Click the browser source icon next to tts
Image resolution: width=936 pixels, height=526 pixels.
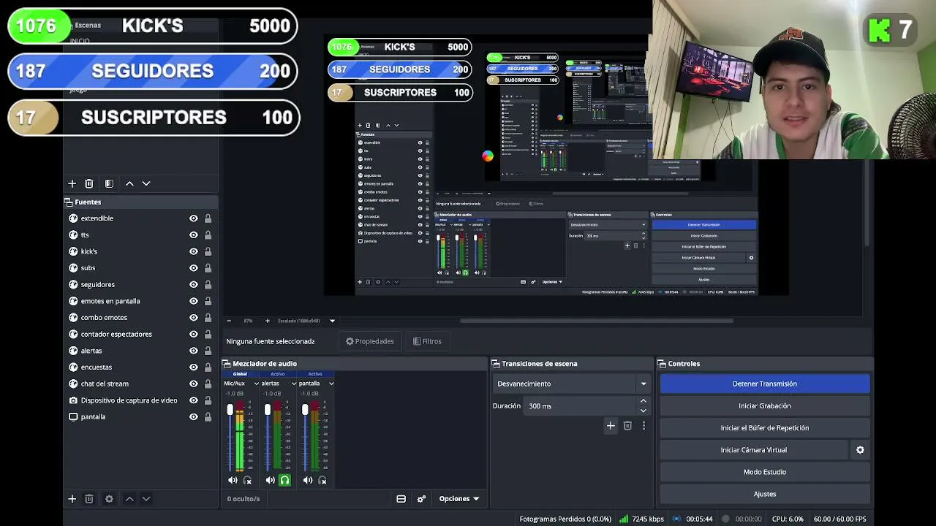tap(73, 235)
